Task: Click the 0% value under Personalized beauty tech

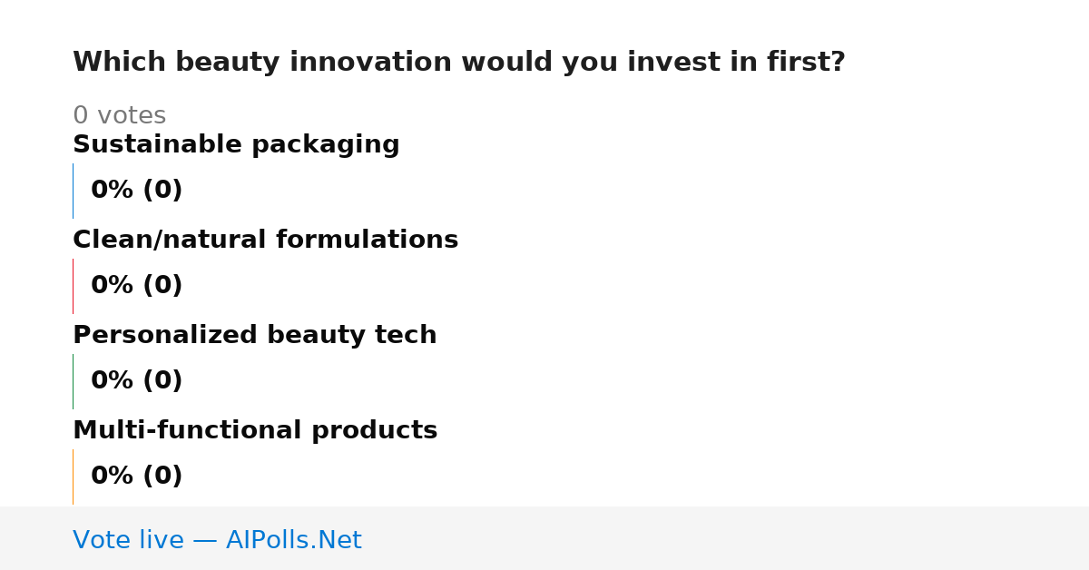Action: pos(113,381)
